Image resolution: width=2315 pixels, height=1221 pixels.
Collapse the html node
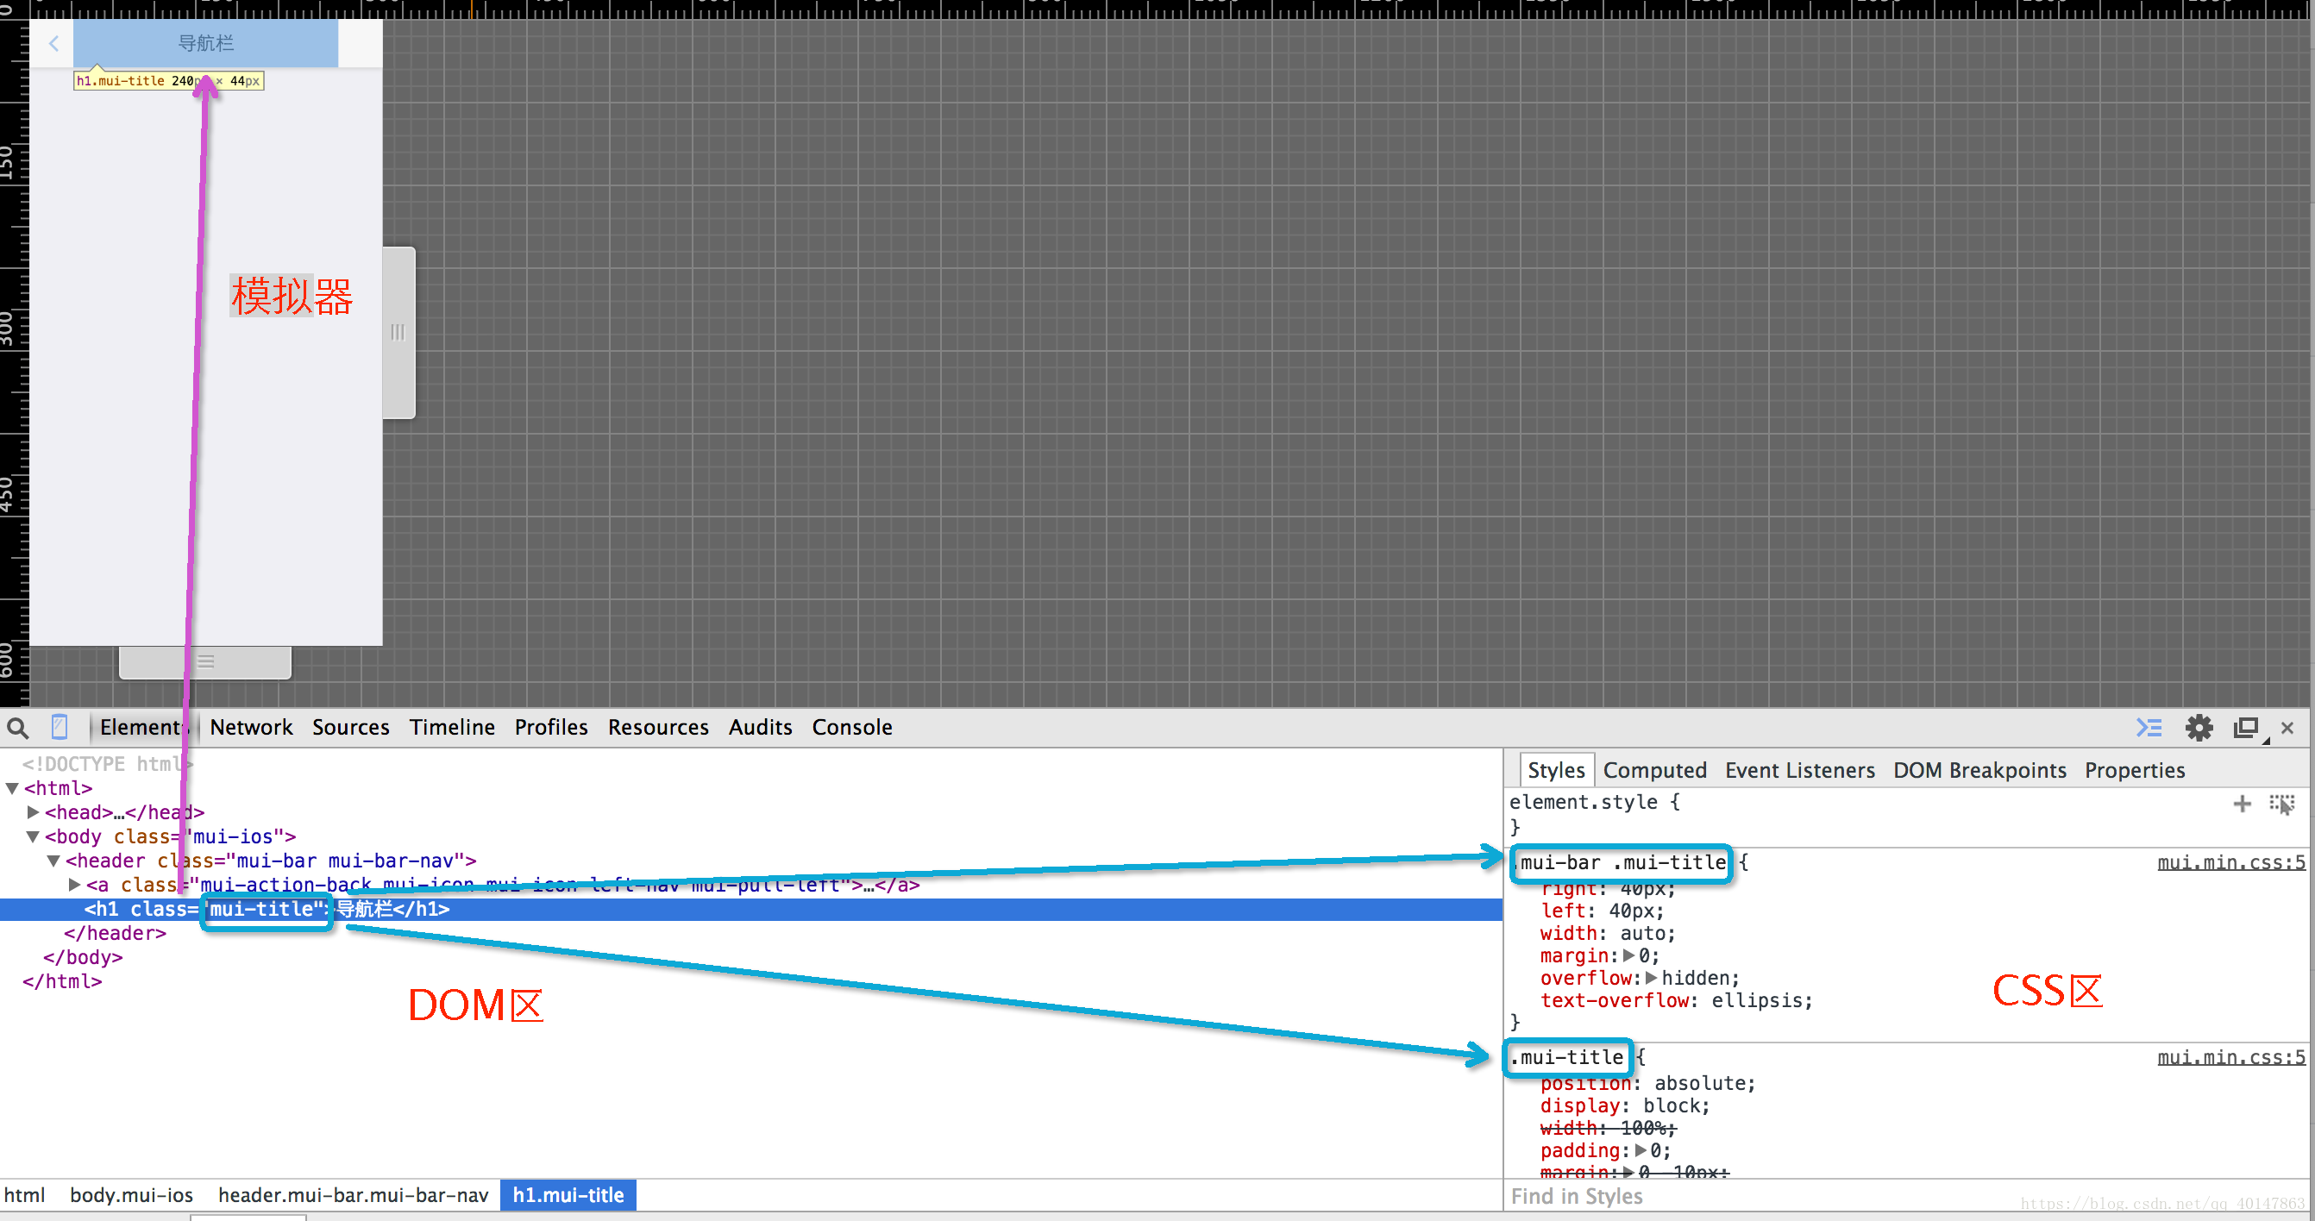(13, 789)
